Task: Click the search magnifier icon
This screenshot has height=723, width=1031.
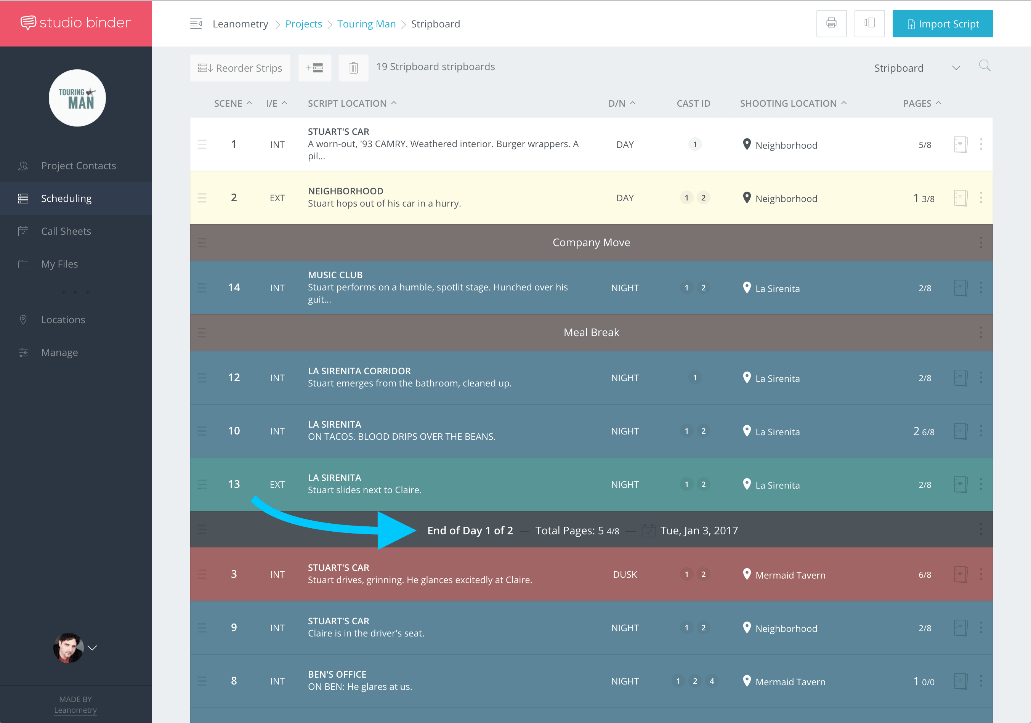Action: pyautogui.click(x=986, y=66)
